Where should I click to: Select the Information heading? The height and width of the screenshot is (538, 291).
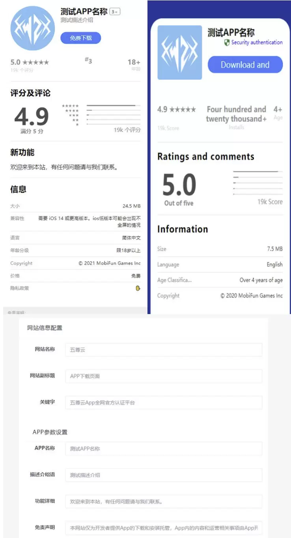click(x=183, y=229)
